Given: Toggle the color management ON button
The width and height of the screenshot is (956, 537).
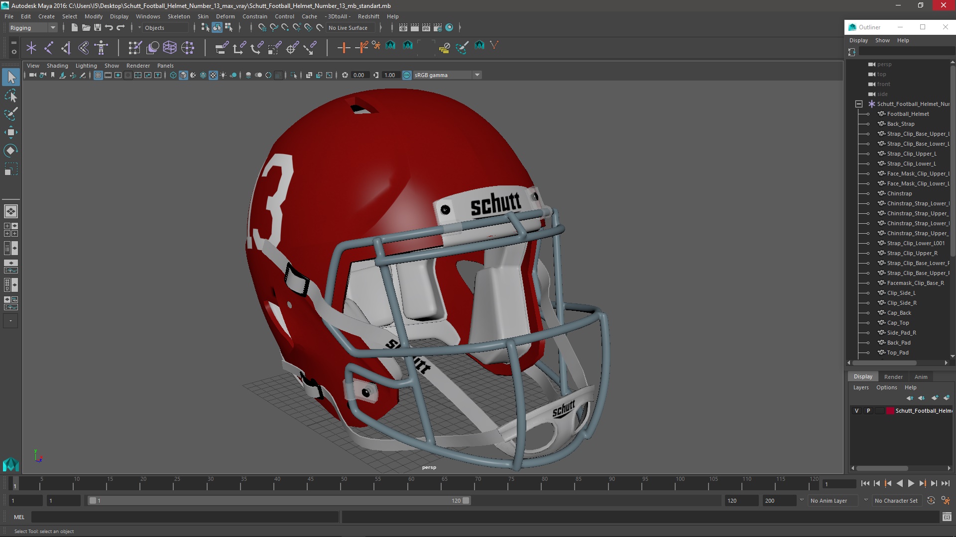Looking at the screenshot, I should click(407, 75).
